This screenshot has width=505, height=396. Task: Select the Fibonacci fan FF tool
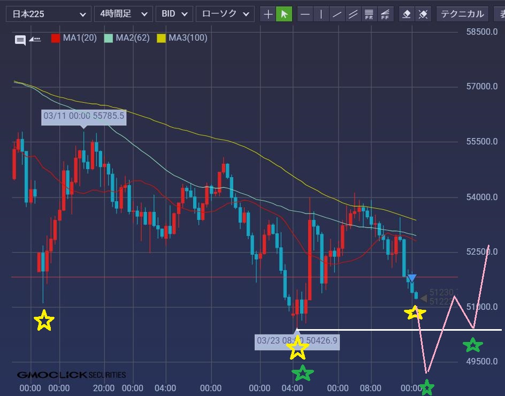[385, 14]
